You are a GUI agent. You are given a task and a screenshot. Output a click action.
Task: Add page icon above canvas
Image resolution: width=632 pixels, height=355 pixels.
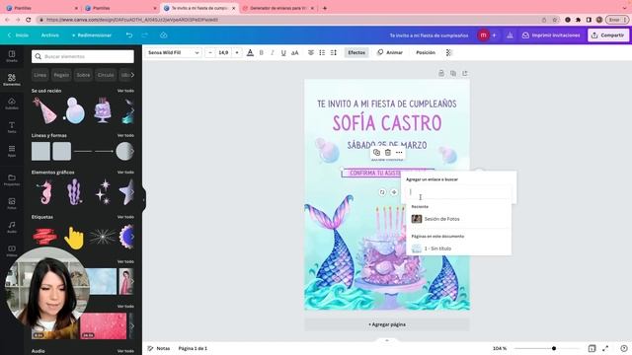click(x=465, y=73)
